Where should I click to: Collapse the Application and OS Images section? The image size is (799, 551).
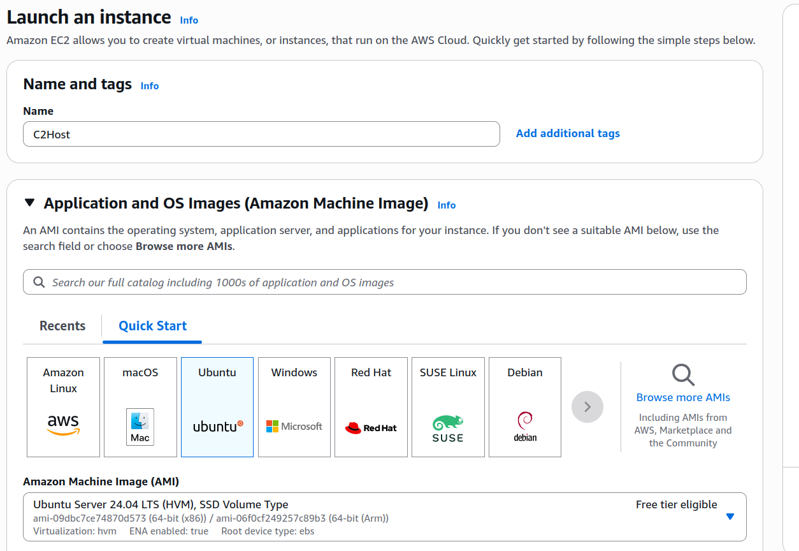coord(29,203)
